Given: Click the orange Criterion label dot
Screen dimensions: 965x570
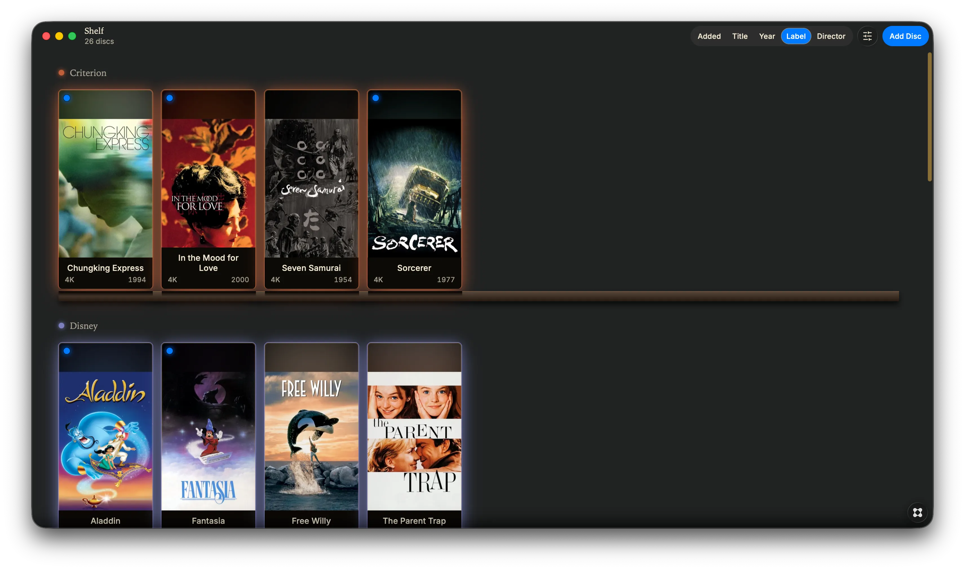Looking at the screenshot, I should [61, 73].
